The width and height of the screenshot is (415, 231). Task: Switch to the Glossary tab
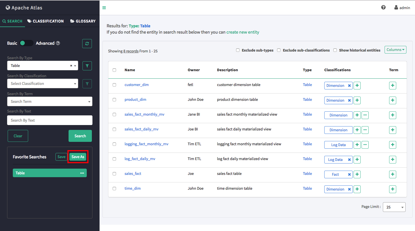83,21
